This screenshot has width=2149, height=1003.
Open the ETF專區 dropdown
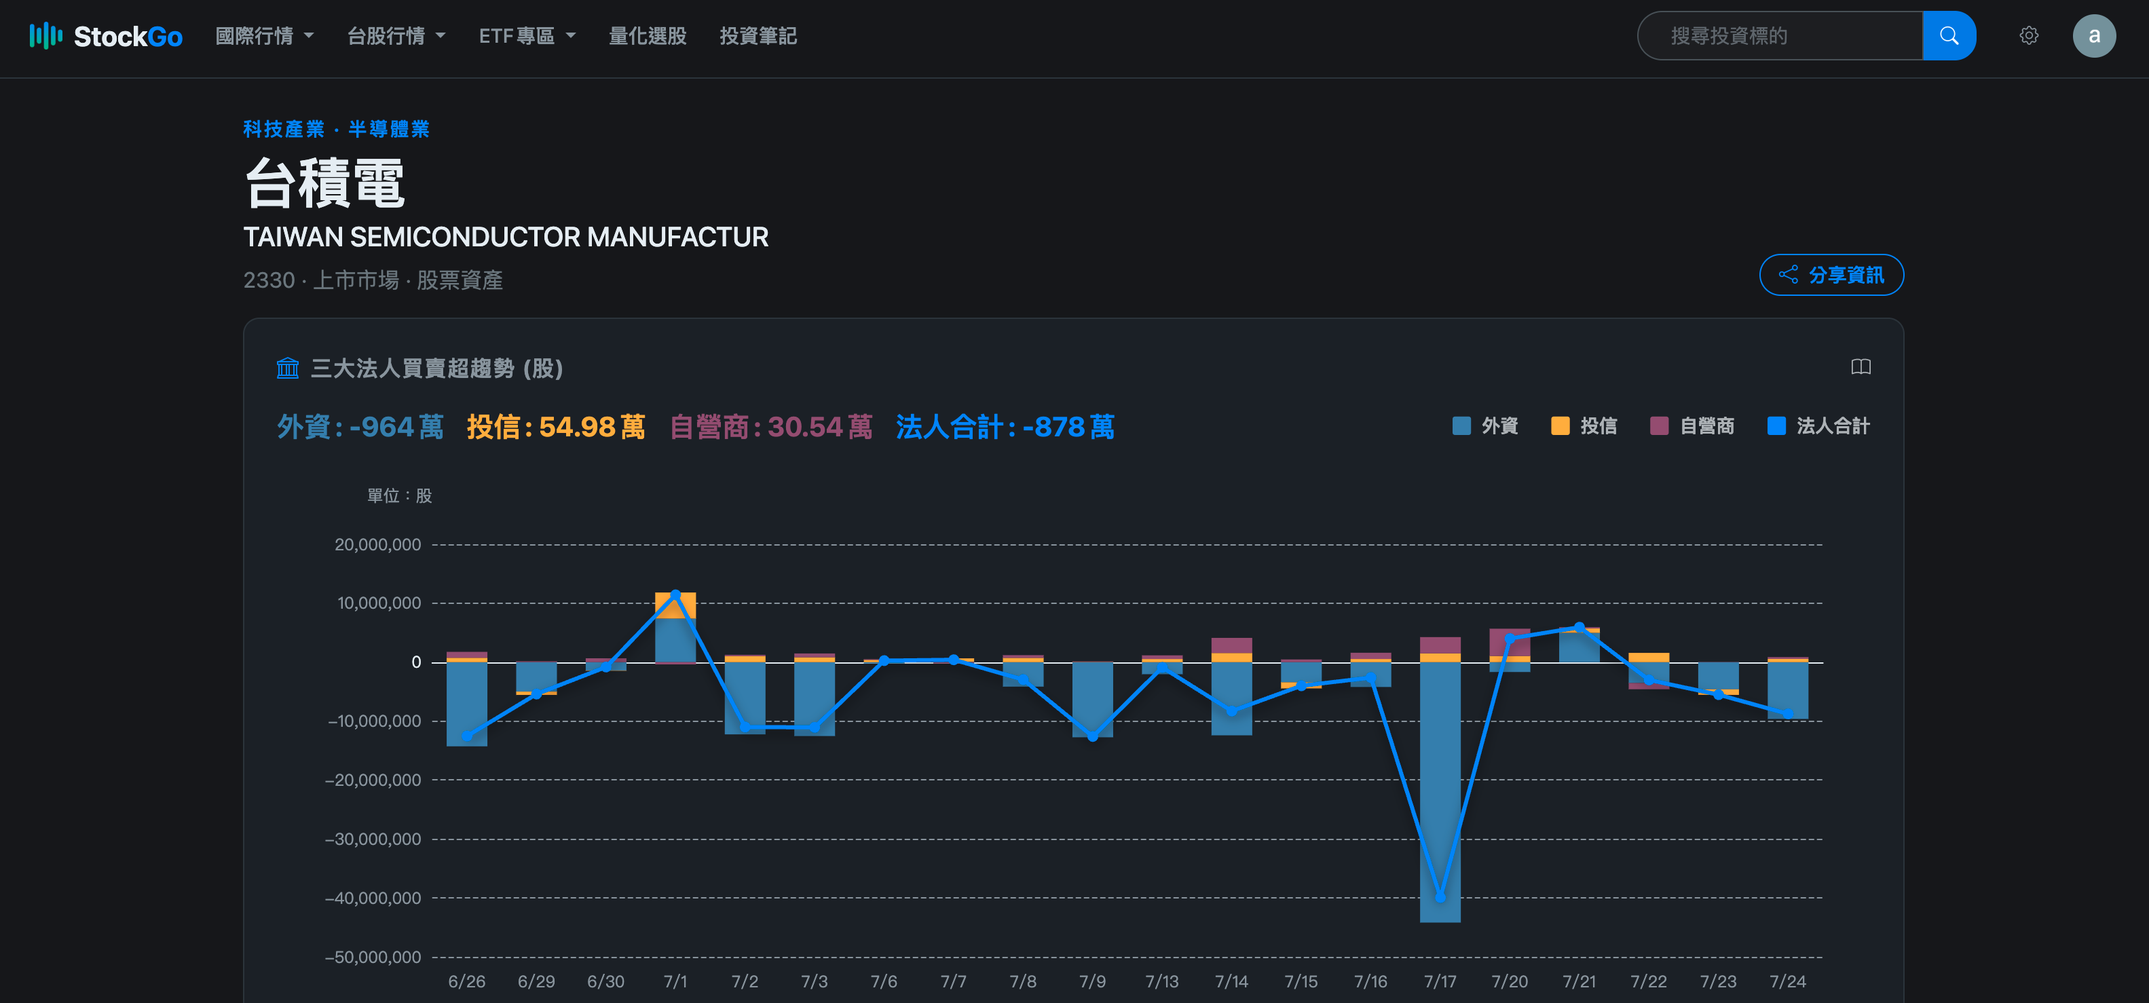point(527,36)
